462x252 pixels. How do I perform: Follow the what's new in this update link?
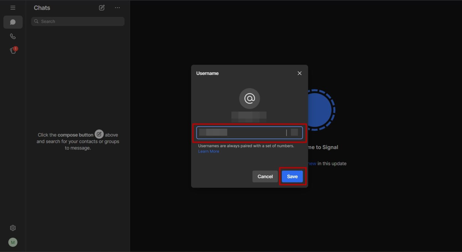pyautogui.click(x=311, y=163)
